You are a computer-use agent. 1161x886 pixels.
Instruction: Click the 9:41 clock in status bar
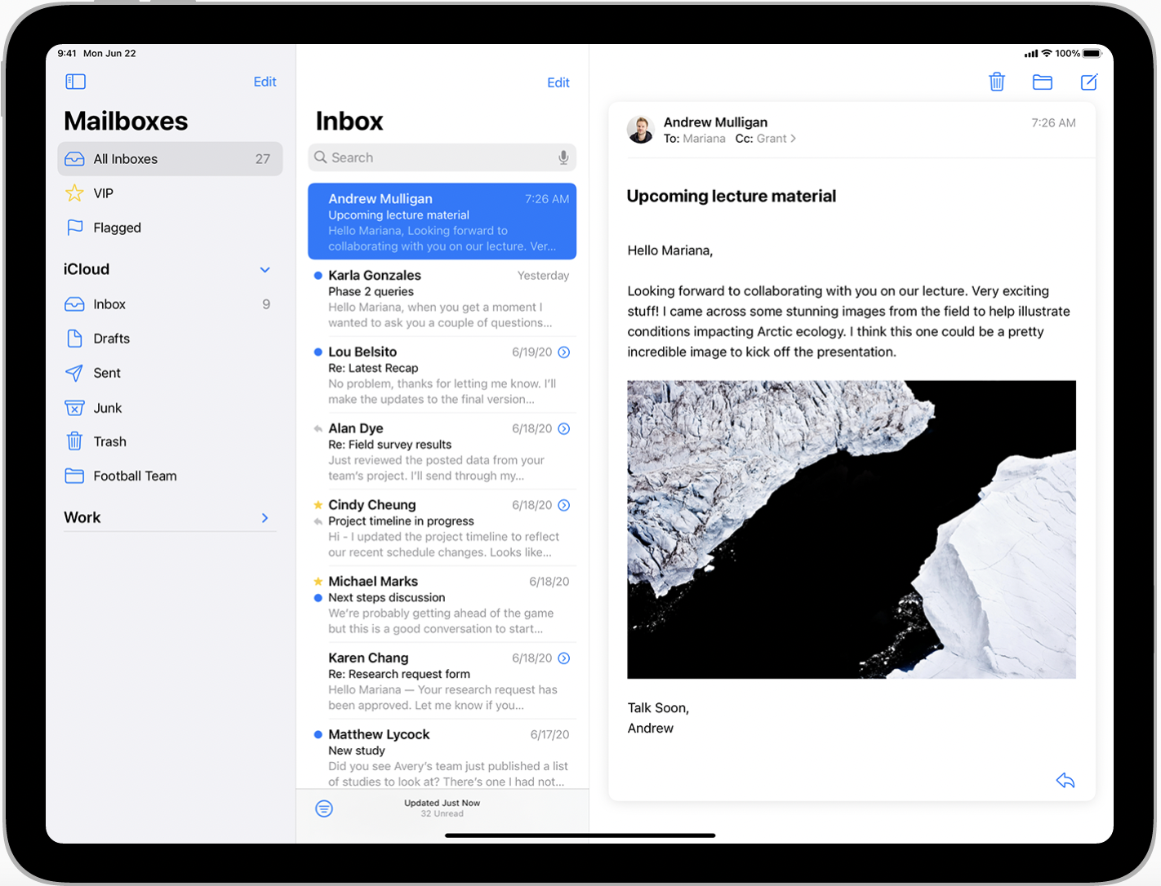click(67, 54)
